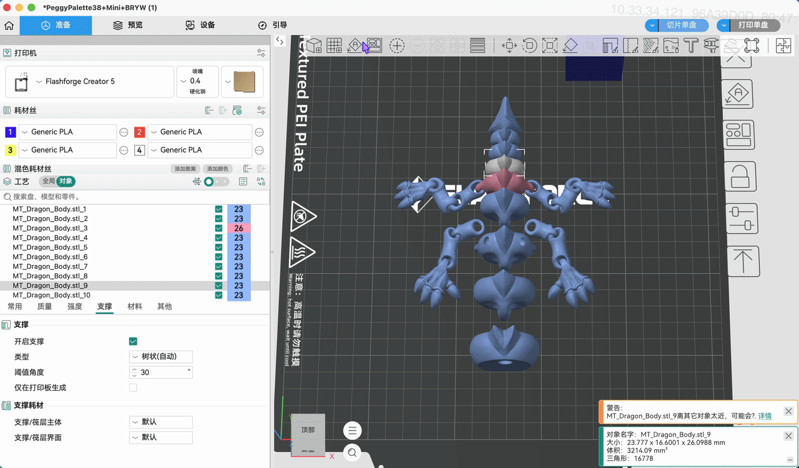Go to the Home icon

coord(9,26)
